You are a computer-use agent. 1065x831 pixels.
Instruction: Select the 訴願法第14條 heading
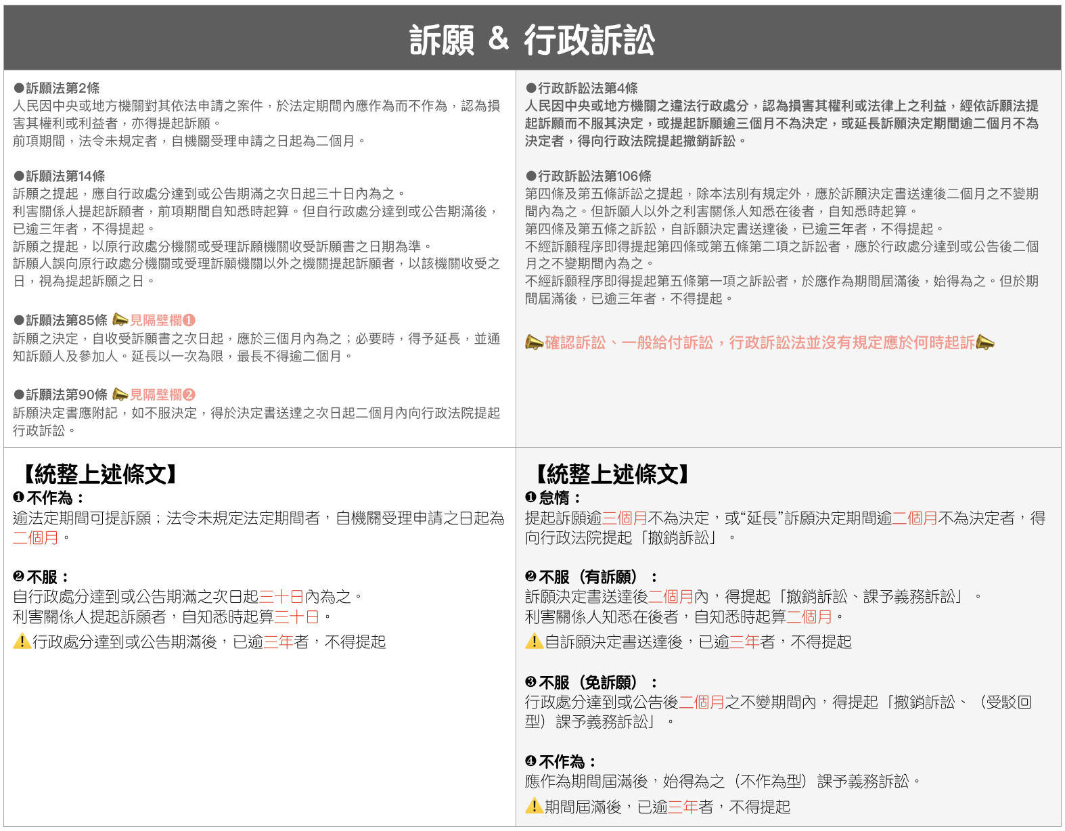[65, 176]
